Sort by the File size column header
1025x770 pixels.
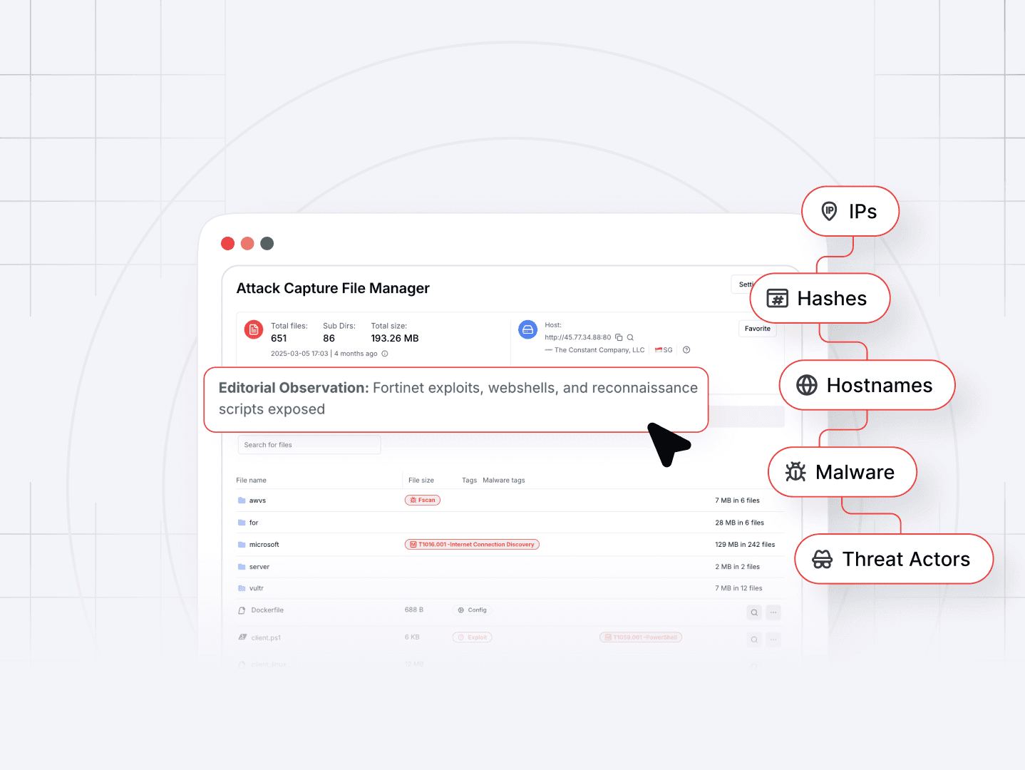coord(421,481)
